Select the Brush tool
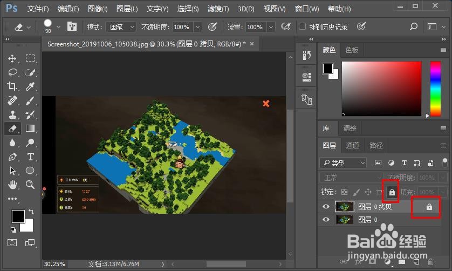Image resolution: width=452 pixels, height=271 pixels. [30, 100]
